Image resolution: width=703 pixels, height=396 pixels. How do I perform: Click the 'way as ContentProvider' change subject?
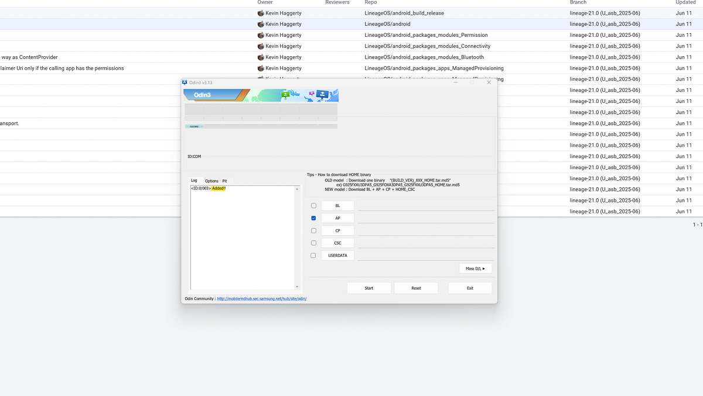29,57
